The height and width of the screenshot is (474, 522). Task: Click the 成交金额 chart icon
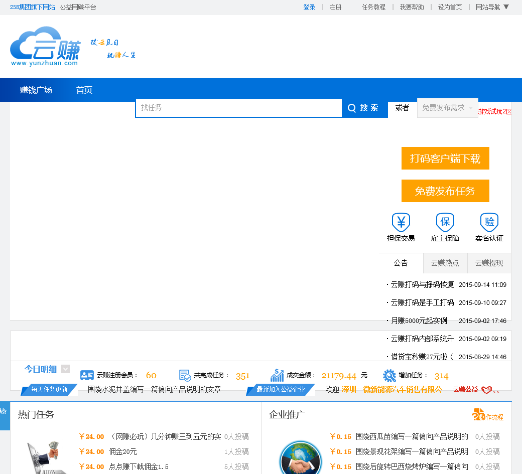277,375
